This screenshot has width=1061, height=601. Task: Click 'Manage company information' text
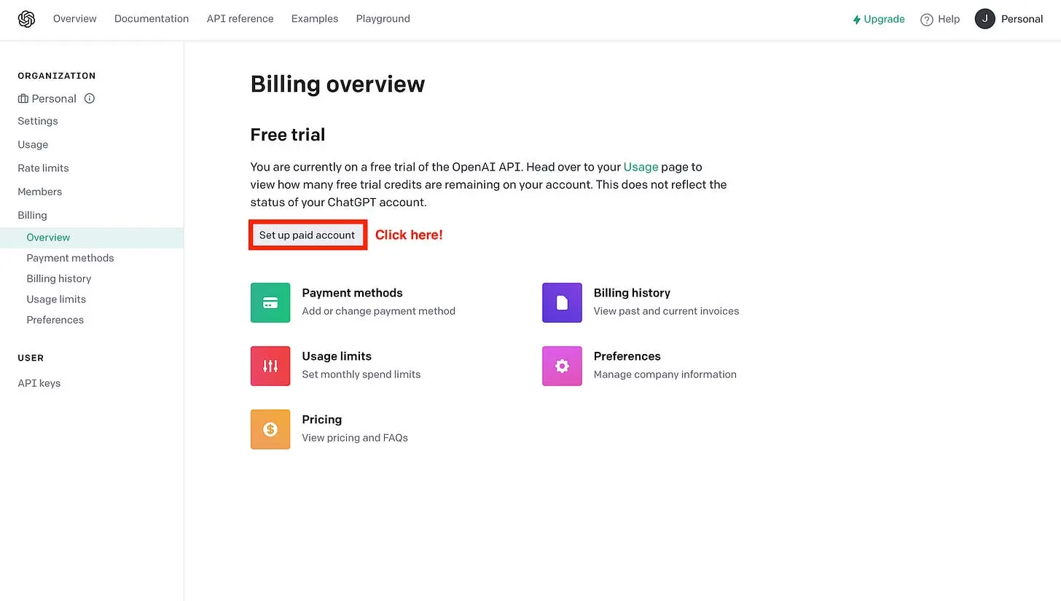[665, 374]
